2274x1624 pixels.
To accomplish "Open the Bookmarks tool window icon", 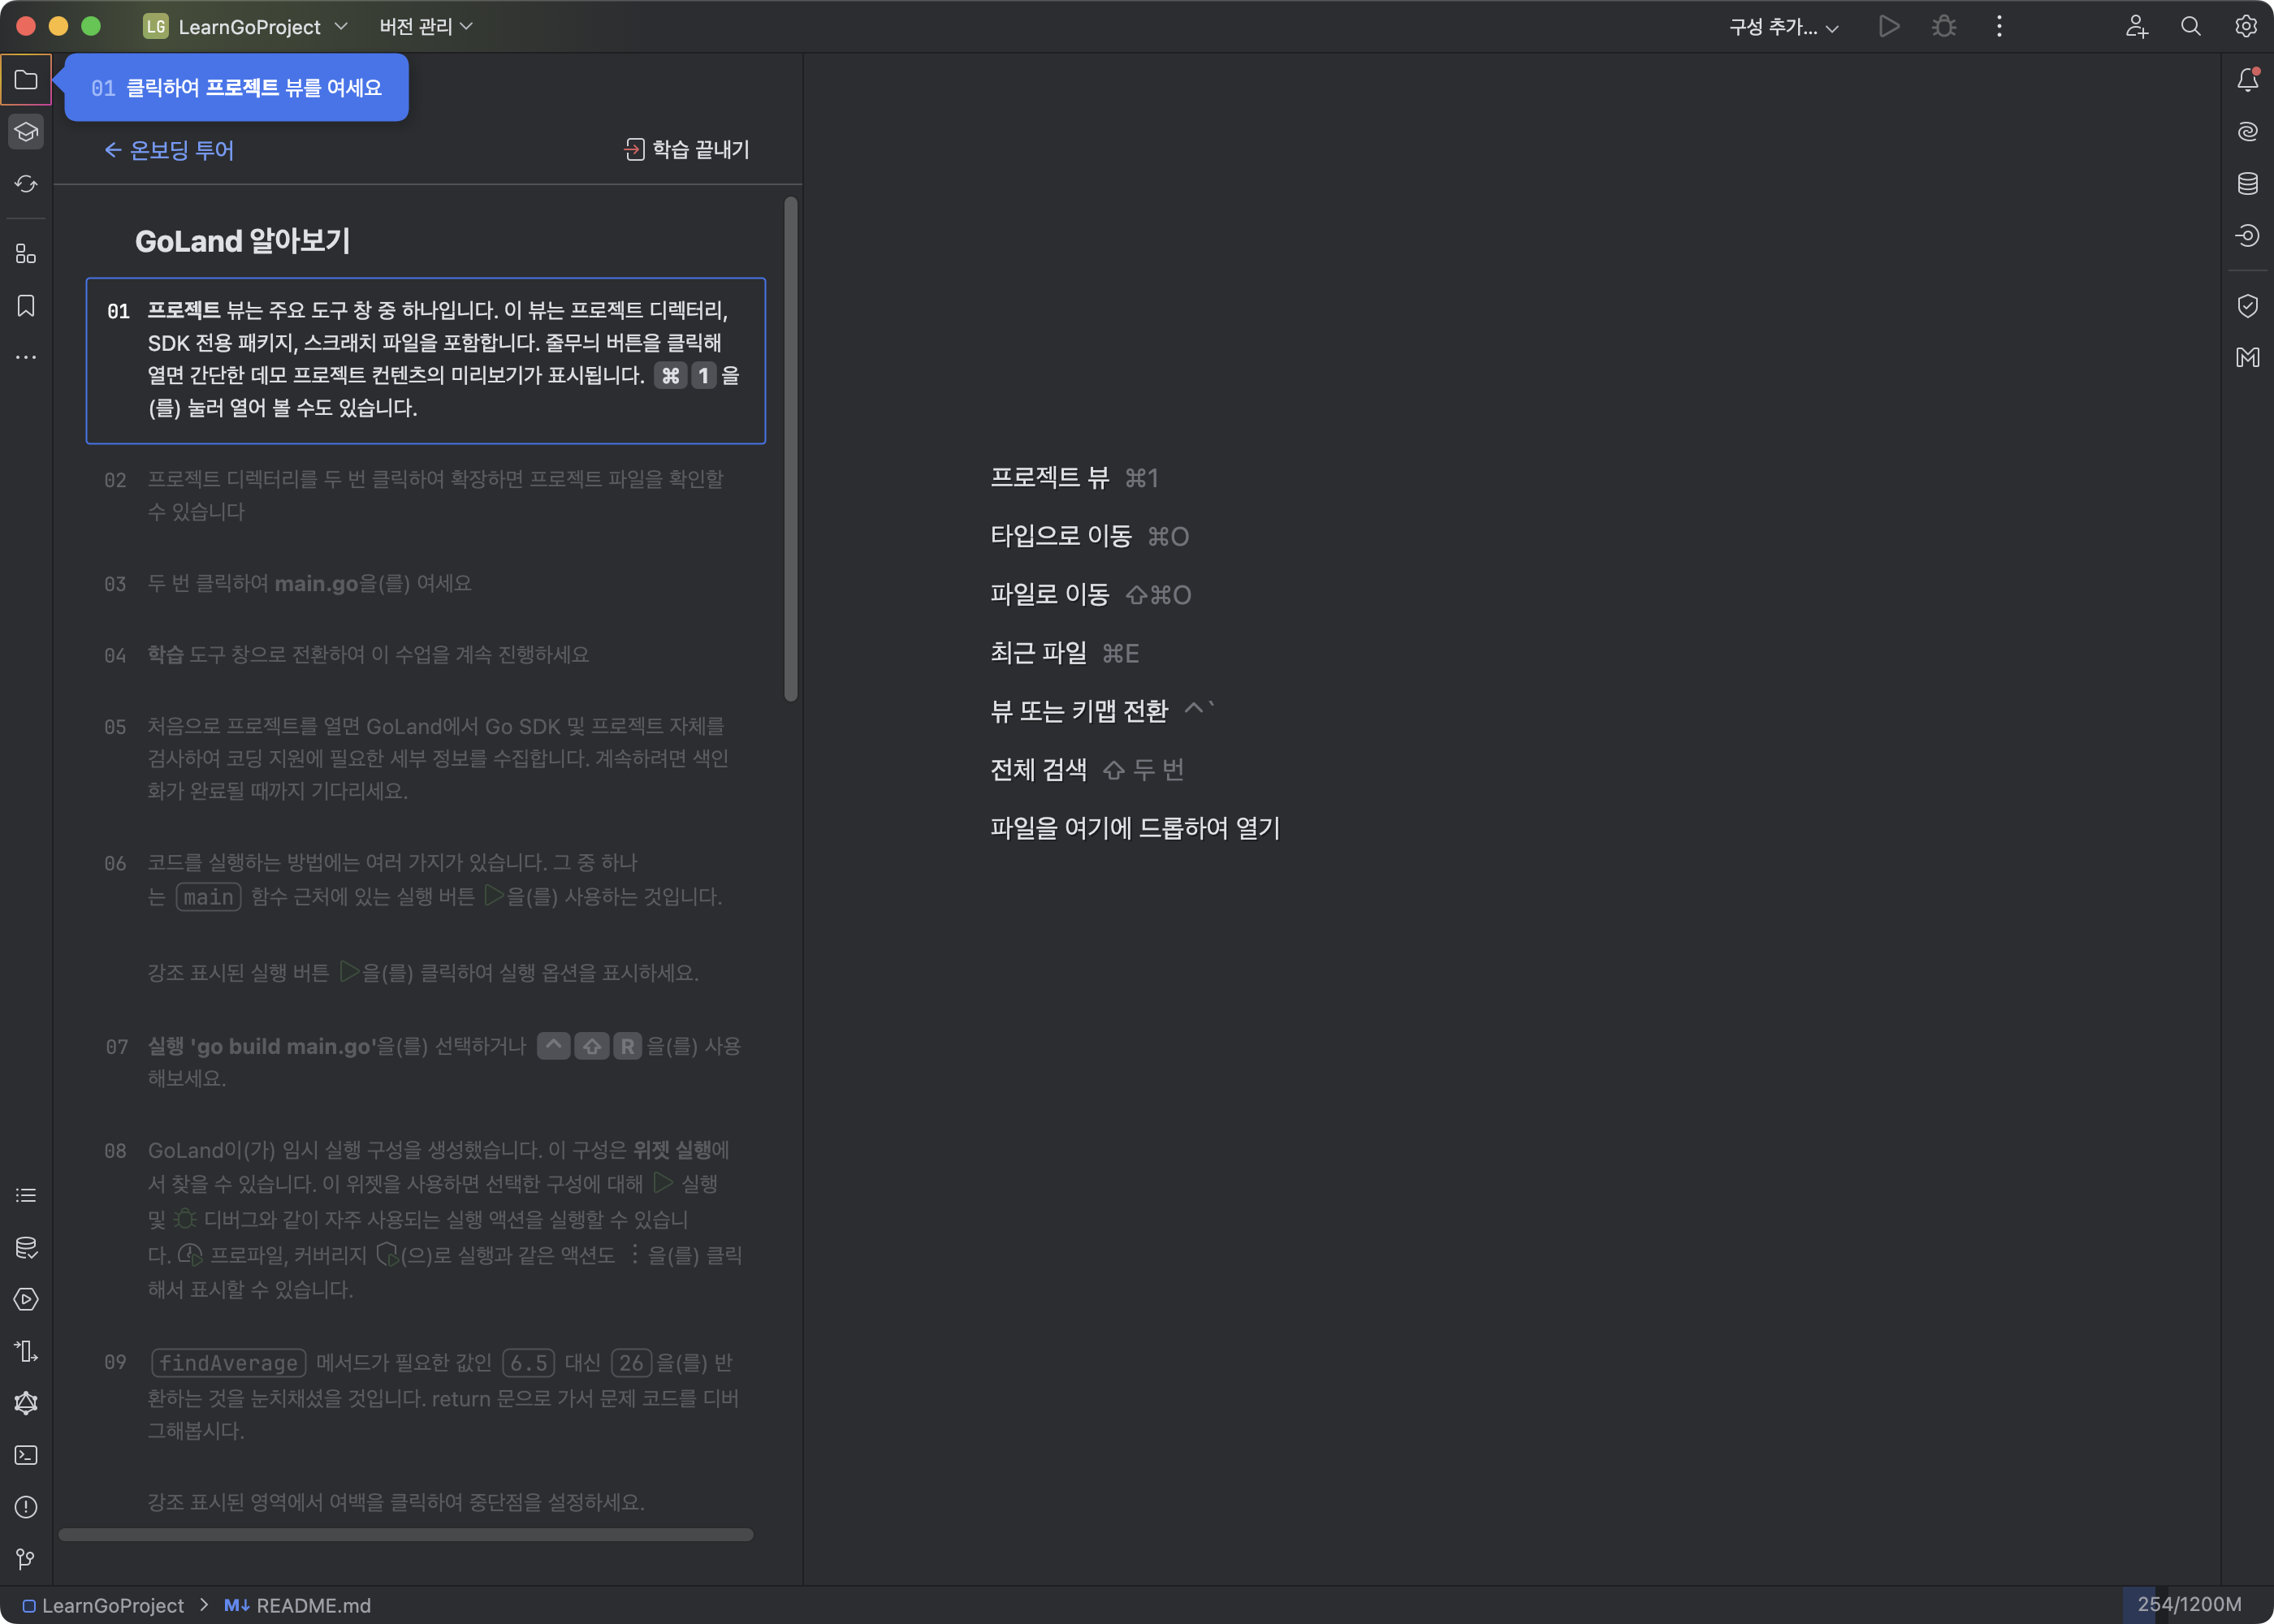I will pyautogui.click(x=26, y=306).
